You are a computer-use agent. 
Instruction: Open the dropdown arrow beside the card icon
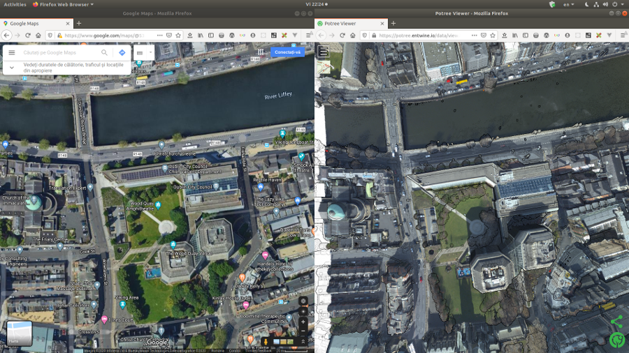(x=151, y=52)
